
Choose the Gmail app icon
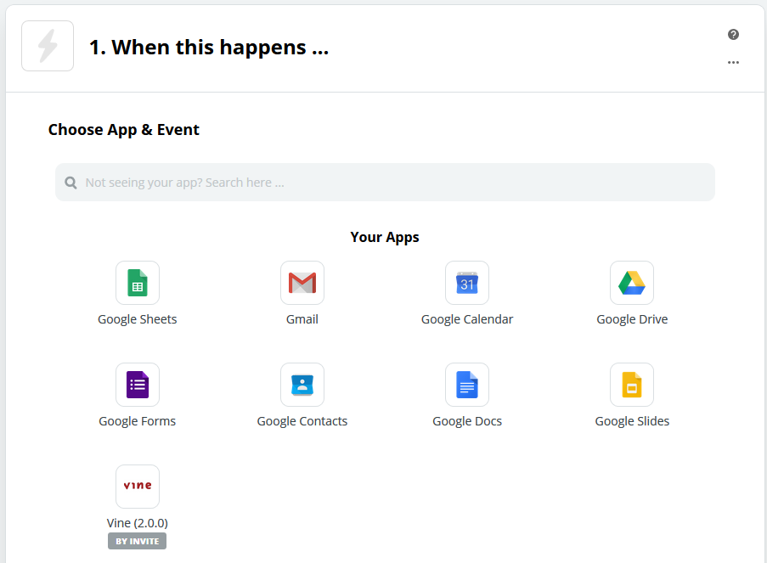click(x=302, y=283)
